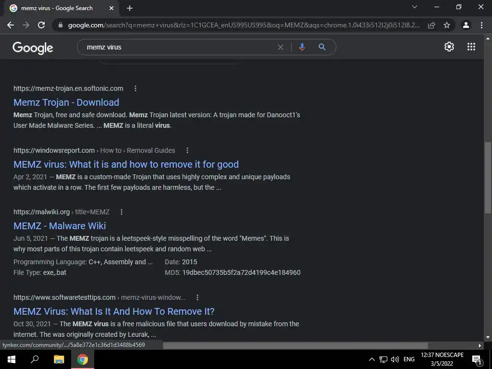Screen dimensions: 492x369
Task: Click the URL address bar
Action: [x=244, y=25]
